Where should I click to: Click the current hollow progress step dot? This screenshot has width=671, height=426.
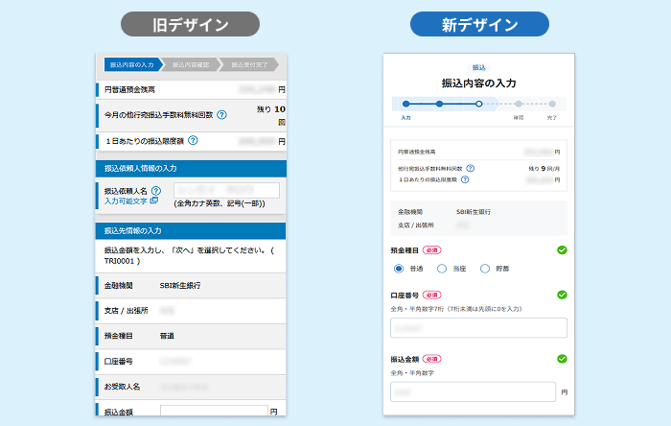[x=479, y=104]
